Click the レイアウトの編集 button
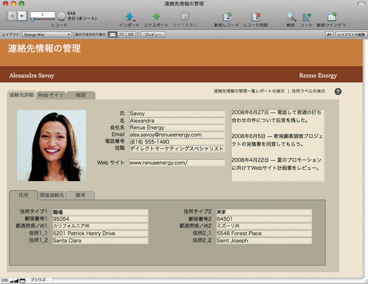The width and height of the screenshot is (368, 284). point(351,34)
